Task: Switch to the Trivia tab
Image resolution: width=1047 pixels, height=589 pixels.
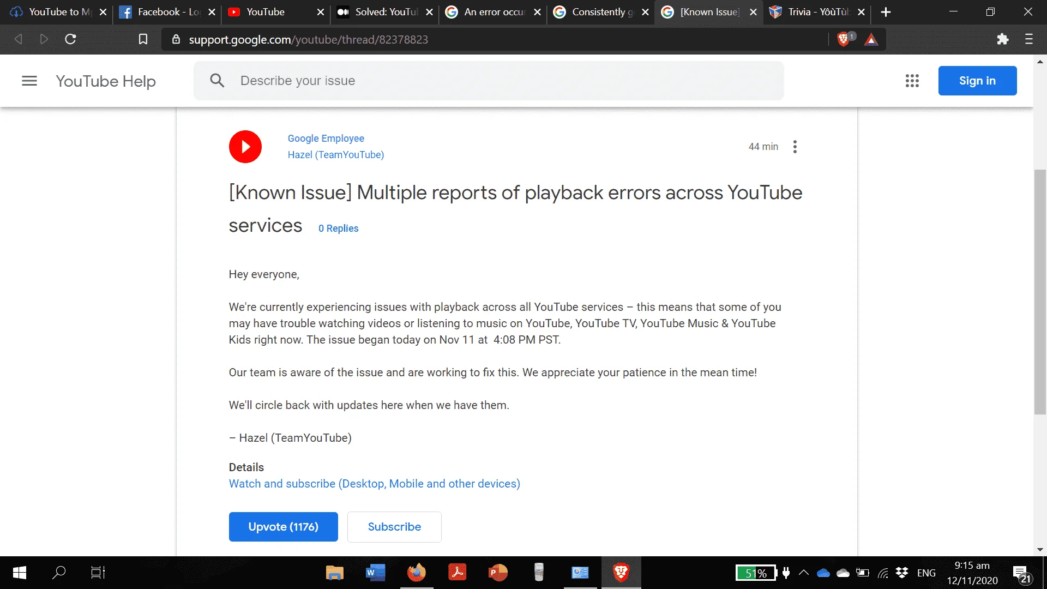Action: (x=816, y=12)
